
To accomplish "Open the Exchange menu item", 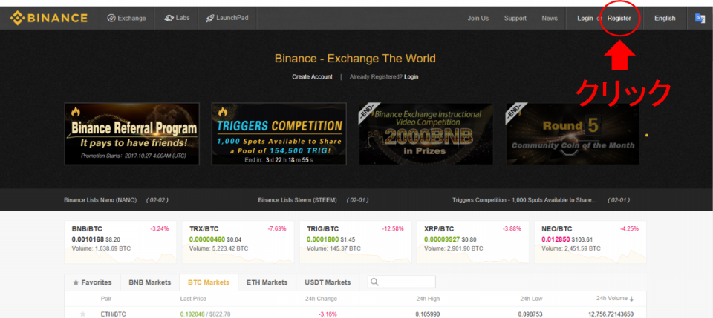I will [x=126, y=18].
